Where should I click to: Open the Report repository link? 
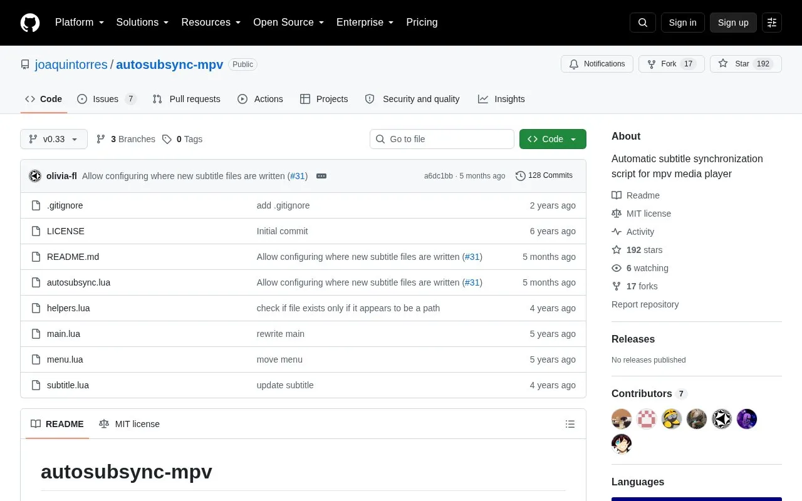click(645, 304)
